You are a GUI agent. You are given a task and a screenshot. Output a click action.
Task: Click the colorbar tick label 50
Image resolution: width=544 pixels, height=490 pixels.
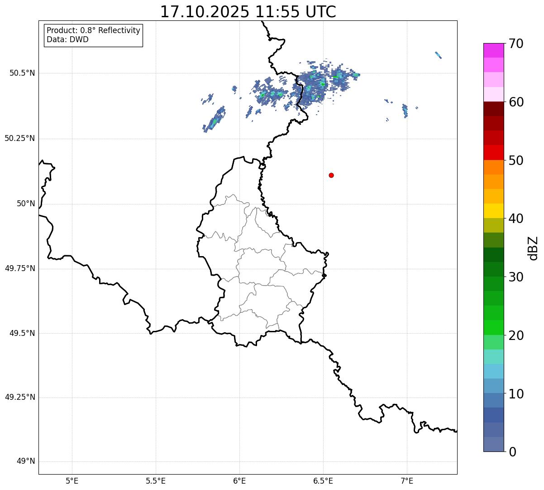[x=516, y=160]
